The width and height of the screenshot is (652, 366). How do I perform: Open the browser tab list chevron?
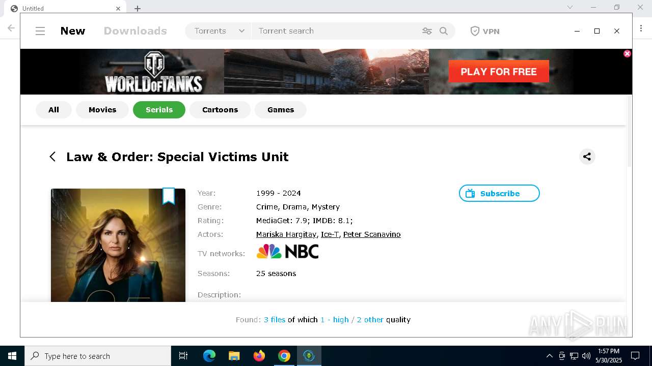570,7
